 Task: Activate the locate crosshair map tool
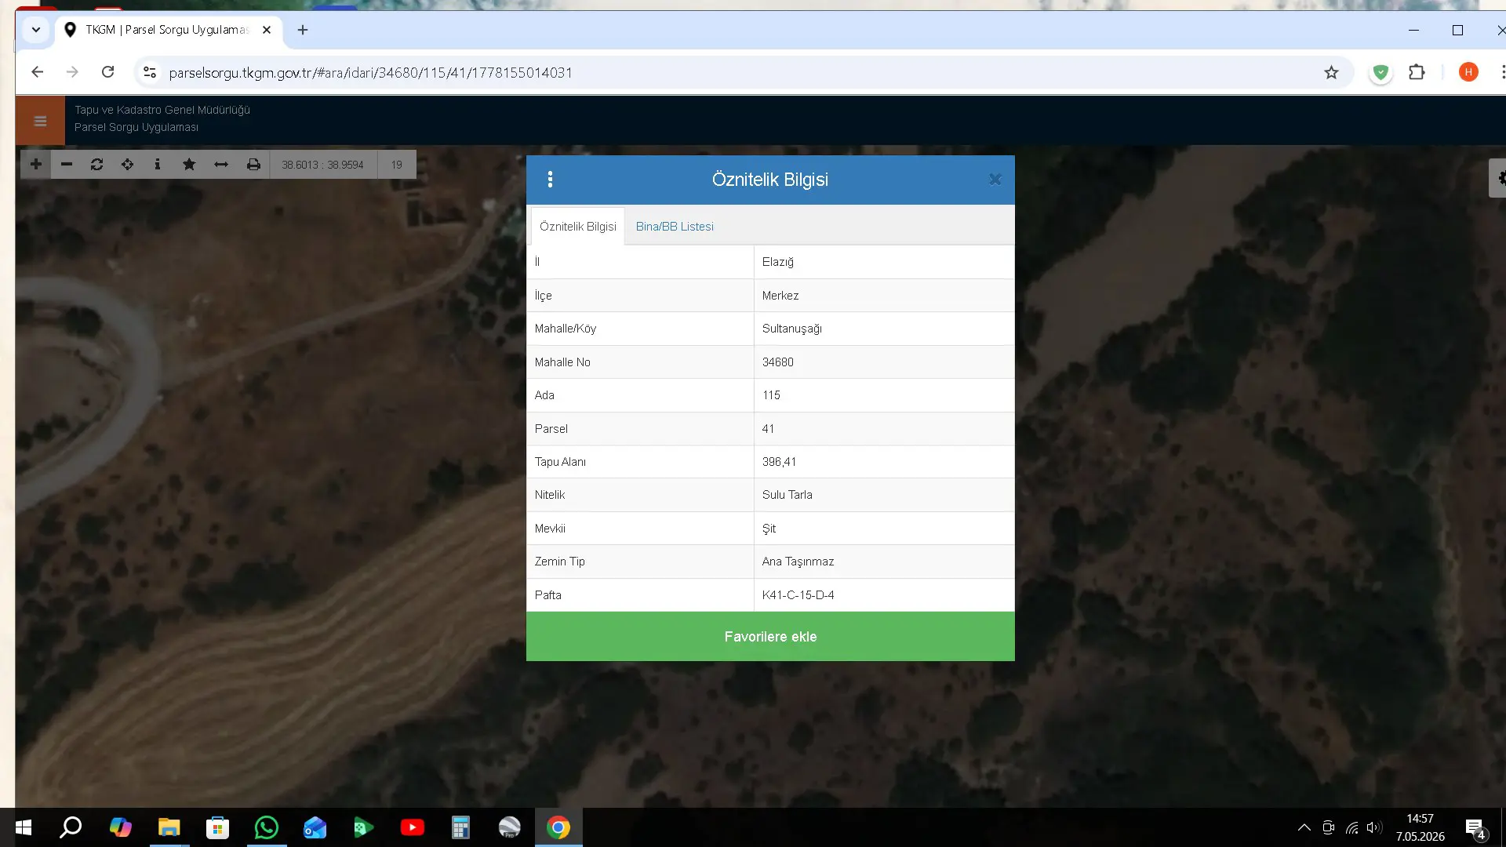pyautogui.click(x=127, y=164)
